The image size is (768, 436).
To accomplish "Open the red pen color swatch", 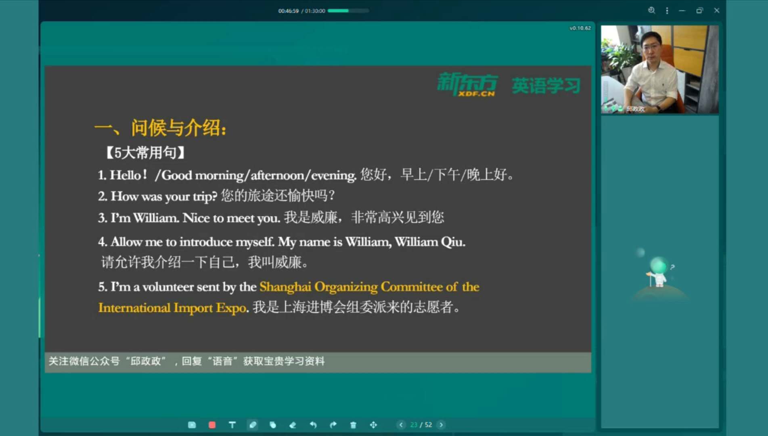I will (x=212, y=425).
